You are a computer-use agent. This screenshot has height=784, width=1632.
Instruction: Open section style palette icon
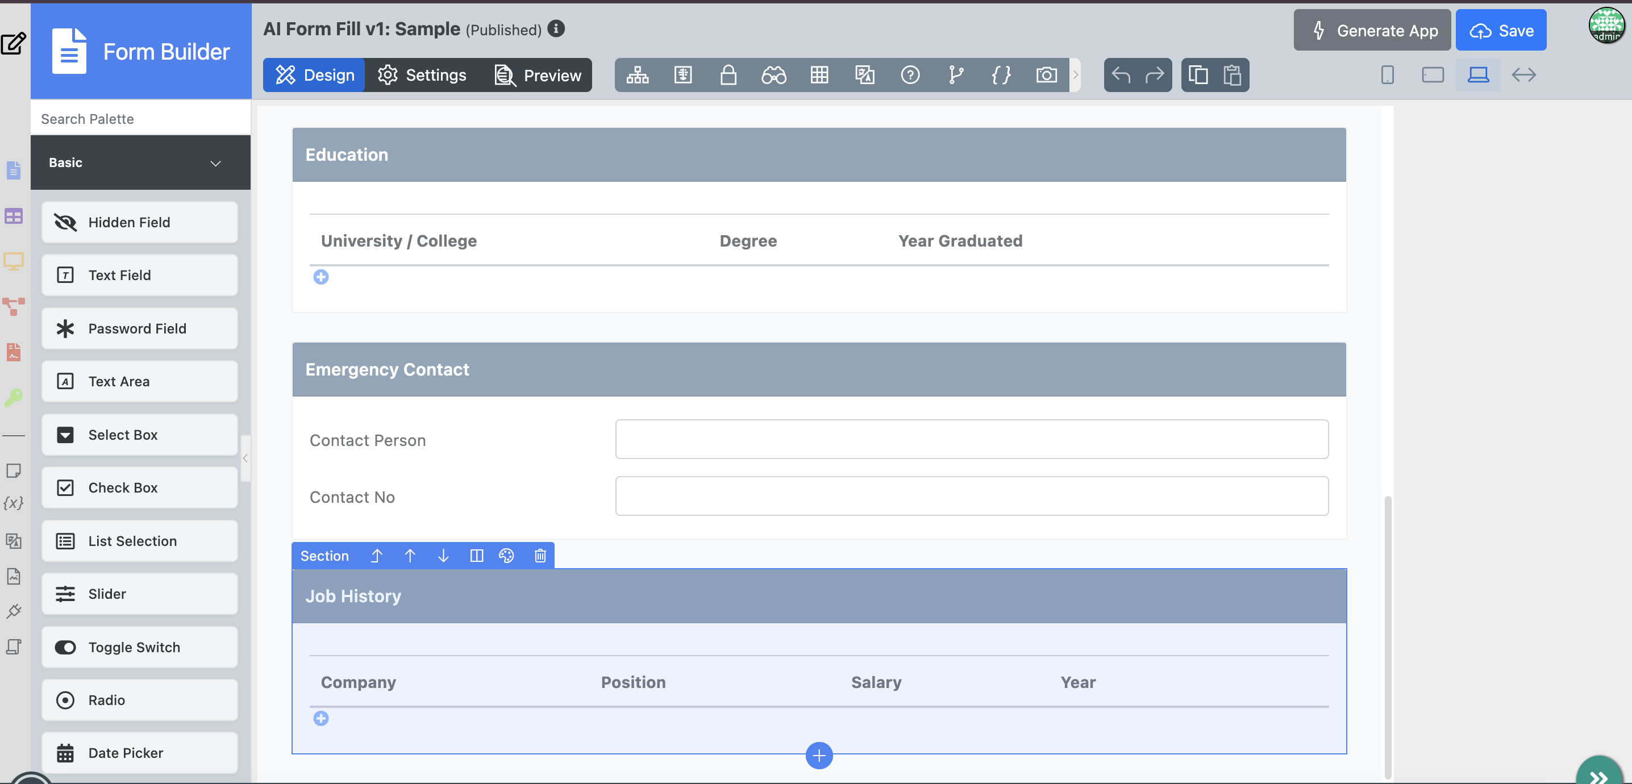coord(506,556)
